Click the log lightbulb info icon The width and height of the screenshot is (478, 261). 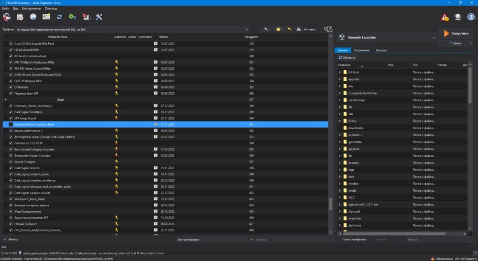click(20, 253)
